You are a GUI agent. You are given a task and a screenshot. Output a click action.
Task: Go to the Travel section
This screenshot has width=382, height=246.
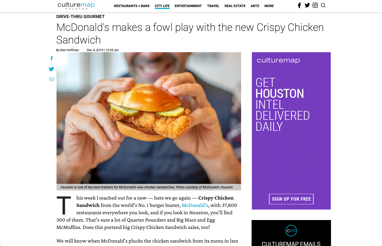coord(213,6)
